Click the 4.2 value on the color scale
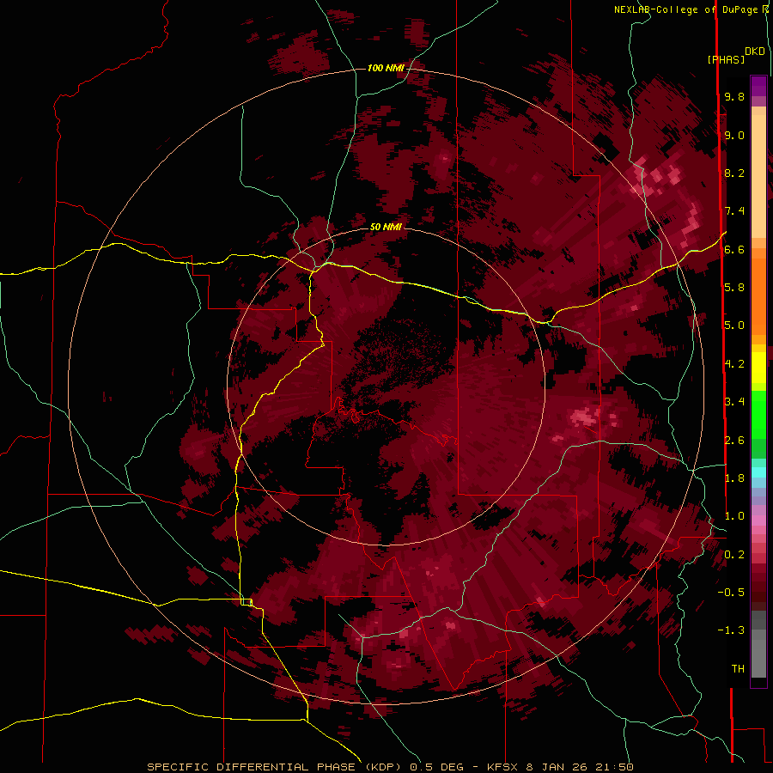The width and height of the screenshot is (773, 773). click(x=734, y=364)
